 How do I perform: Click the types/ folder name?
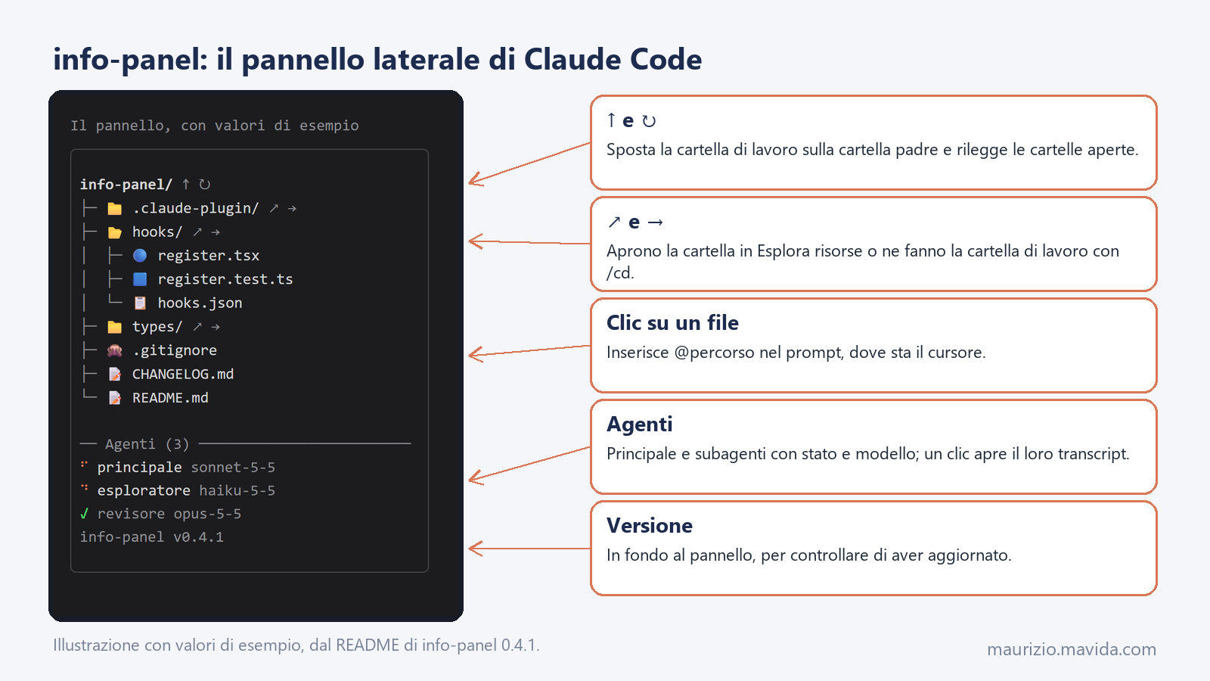157,326
